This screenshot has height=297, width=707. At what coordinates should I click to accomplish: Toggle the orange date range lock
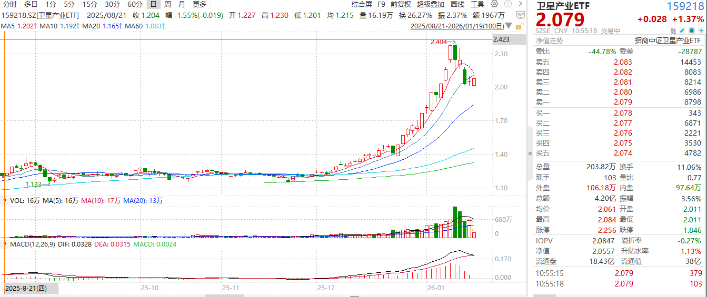pyautogui.click(x=520, y=26)
